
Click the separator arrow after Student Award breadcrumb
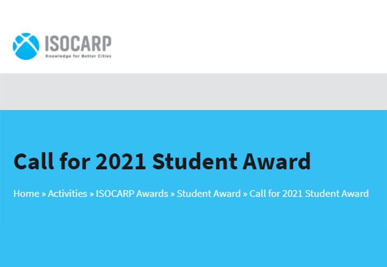pyautogui.click(x=245, y=194)
